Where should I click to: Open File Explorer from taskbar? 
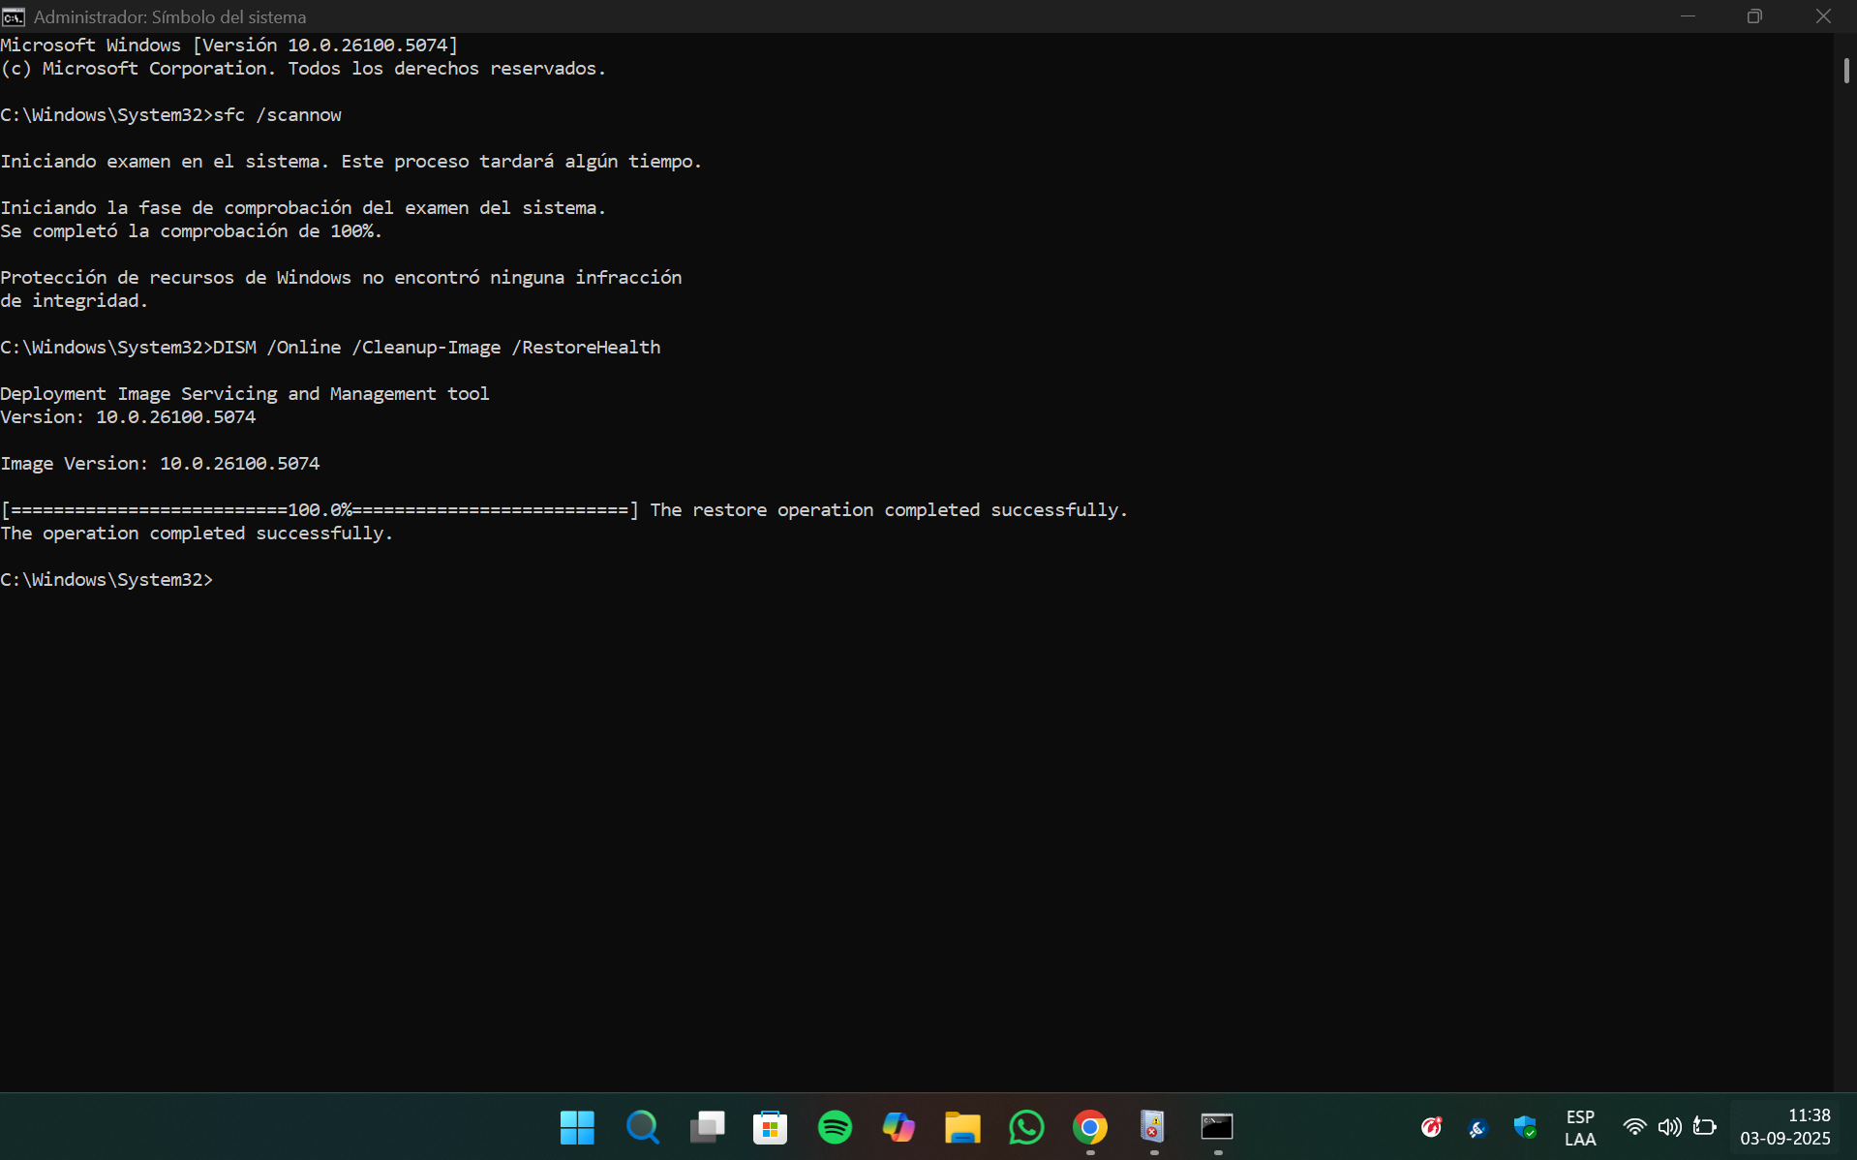(x=962, y=1127)
